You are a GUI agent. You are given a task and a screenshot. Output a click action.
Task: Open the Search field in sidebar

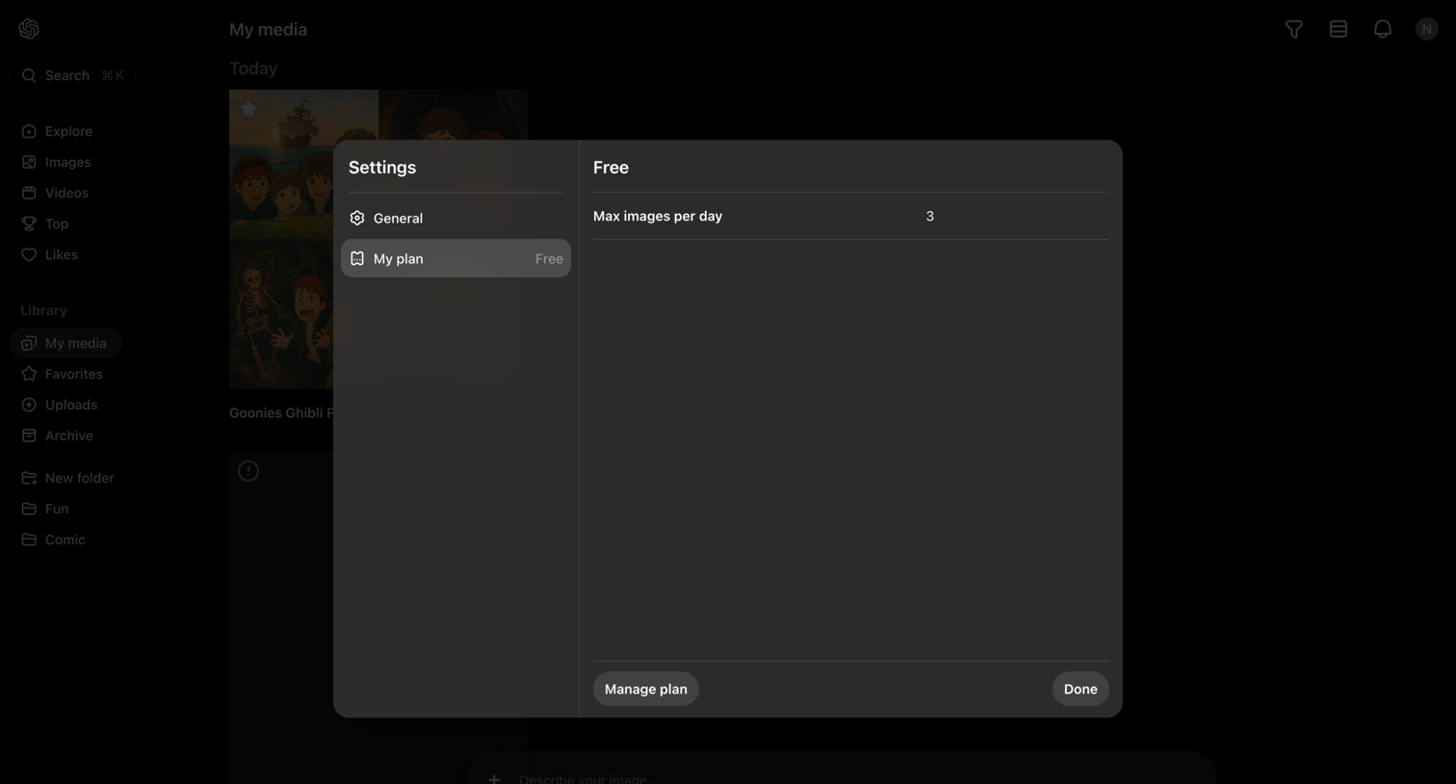click(x=72, y=75)
